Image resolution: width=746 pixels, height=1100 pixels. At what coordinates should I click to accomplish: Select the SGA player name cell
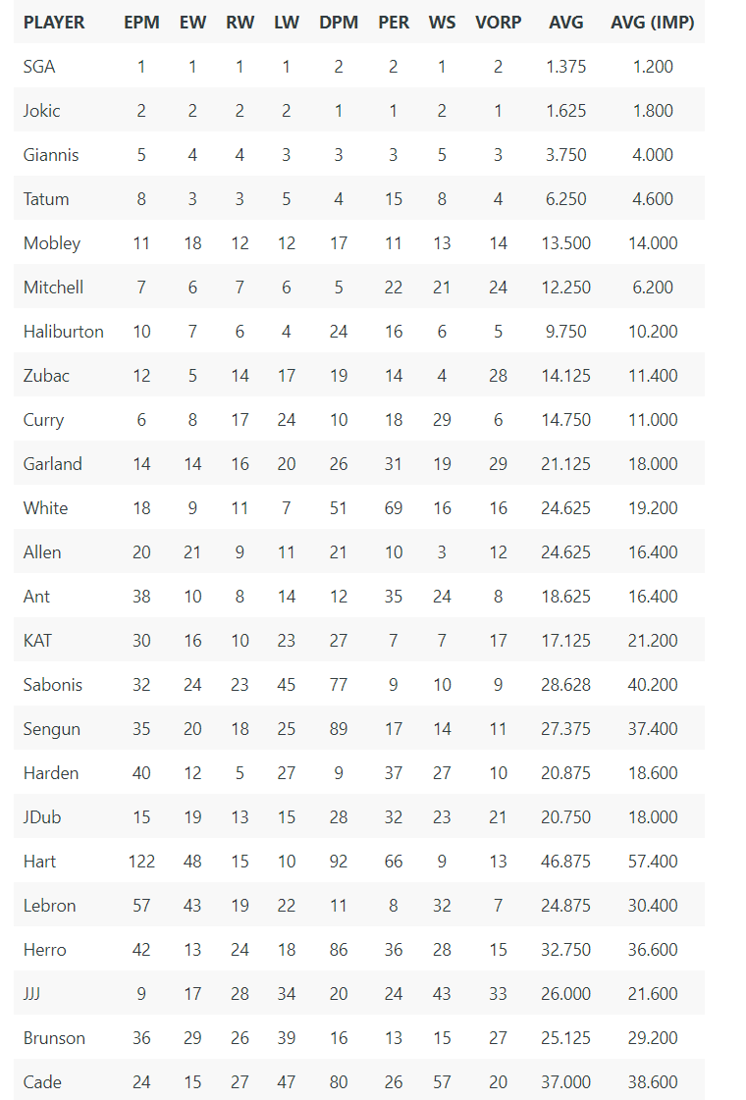click(39, 67)
